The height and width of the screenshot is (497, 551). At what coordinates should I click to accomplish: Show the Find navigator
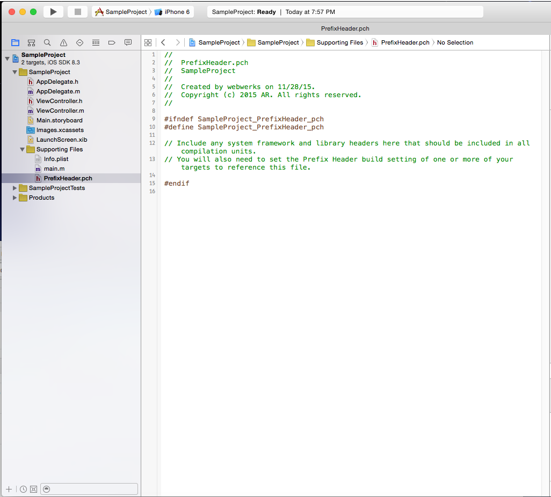pyautogui.click(x=47, y=43)
